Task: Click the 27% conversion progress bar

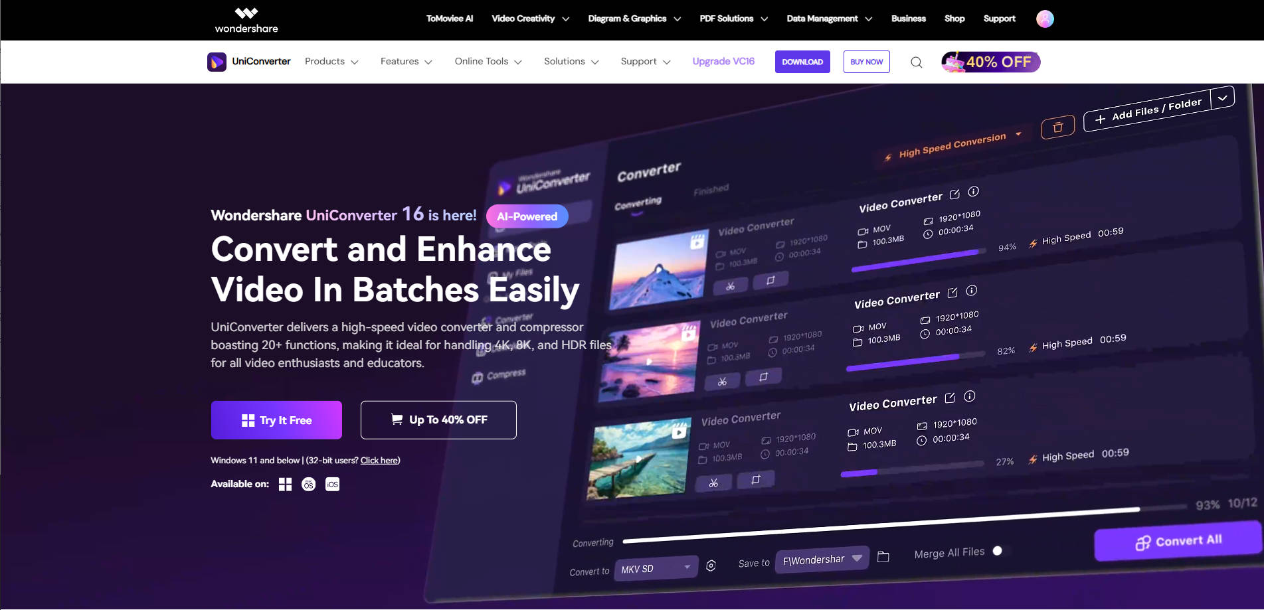Action: click(x=912, y=469)
